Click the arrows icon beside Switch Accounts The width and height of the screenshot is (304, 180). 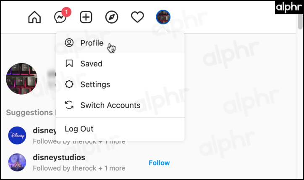click(69, 105)
